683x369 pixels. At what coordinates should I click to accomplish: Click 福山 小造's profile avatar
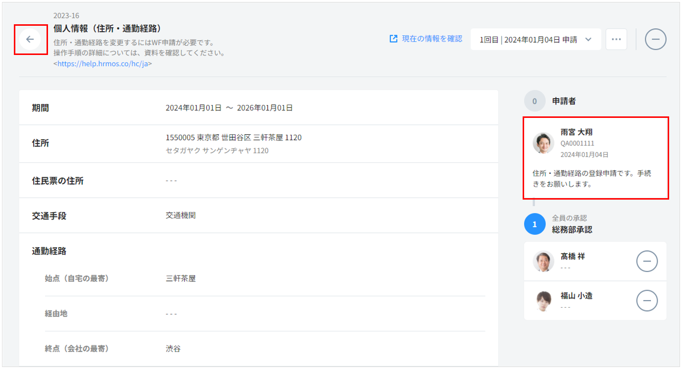click(543, 301)
